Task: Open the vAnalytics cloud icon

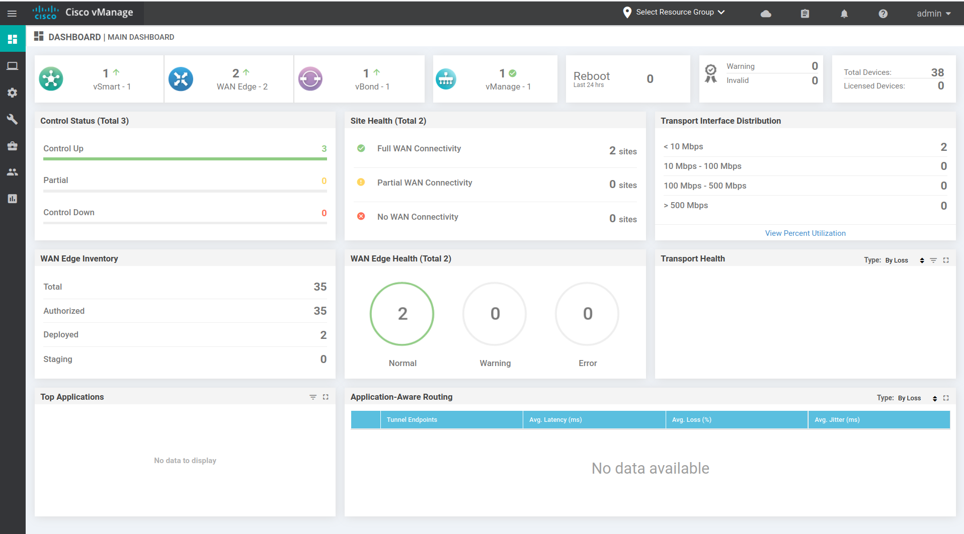Action: click(766, 14)
